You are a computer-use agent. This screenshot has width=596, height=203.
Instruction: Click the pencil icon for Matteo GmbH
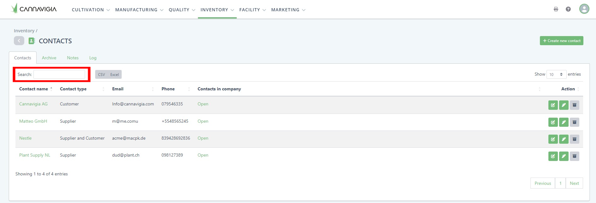pos(564,122)
